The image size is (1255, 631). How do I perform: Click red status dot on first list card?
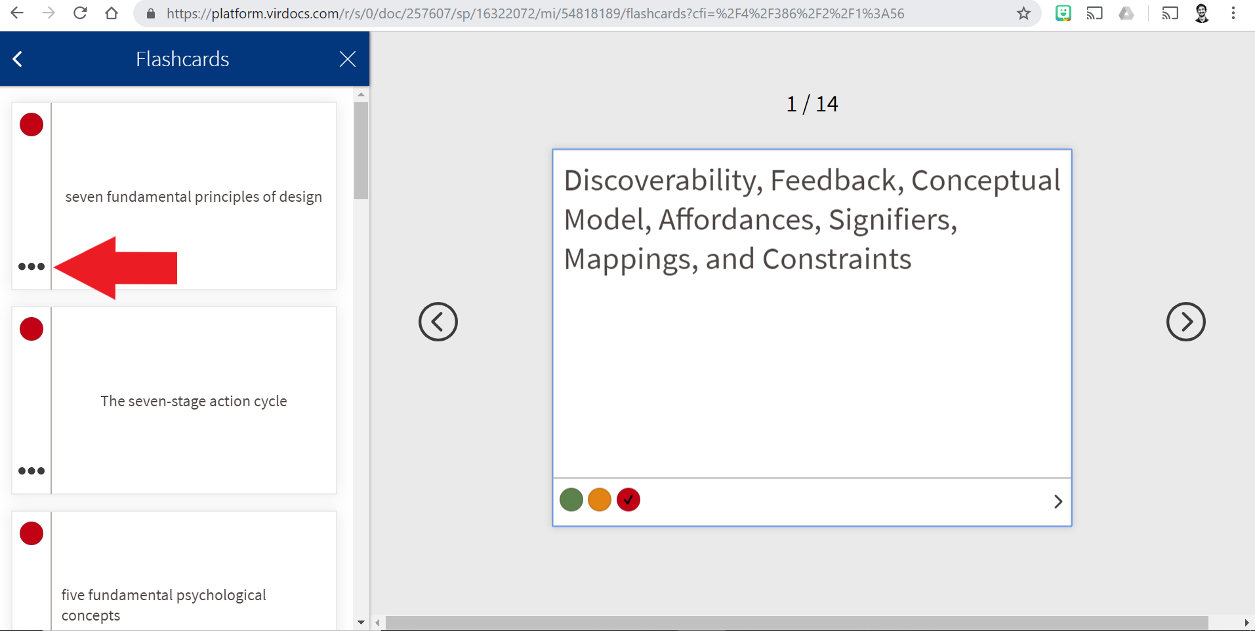(31, 124)
